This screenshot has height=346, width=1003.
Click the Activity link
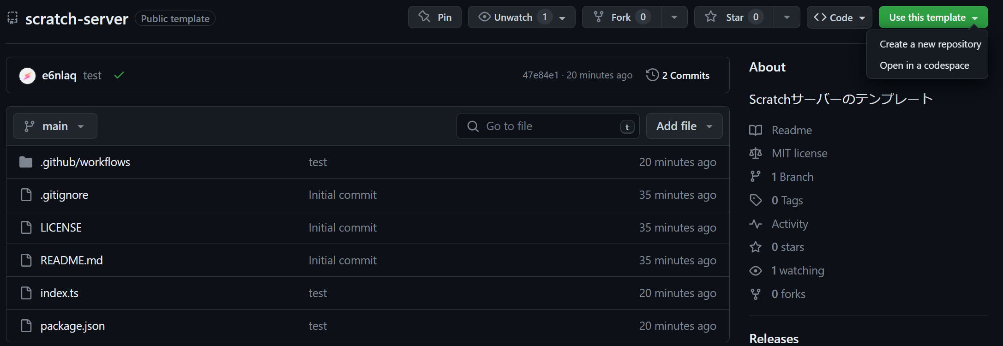[790, 224]
